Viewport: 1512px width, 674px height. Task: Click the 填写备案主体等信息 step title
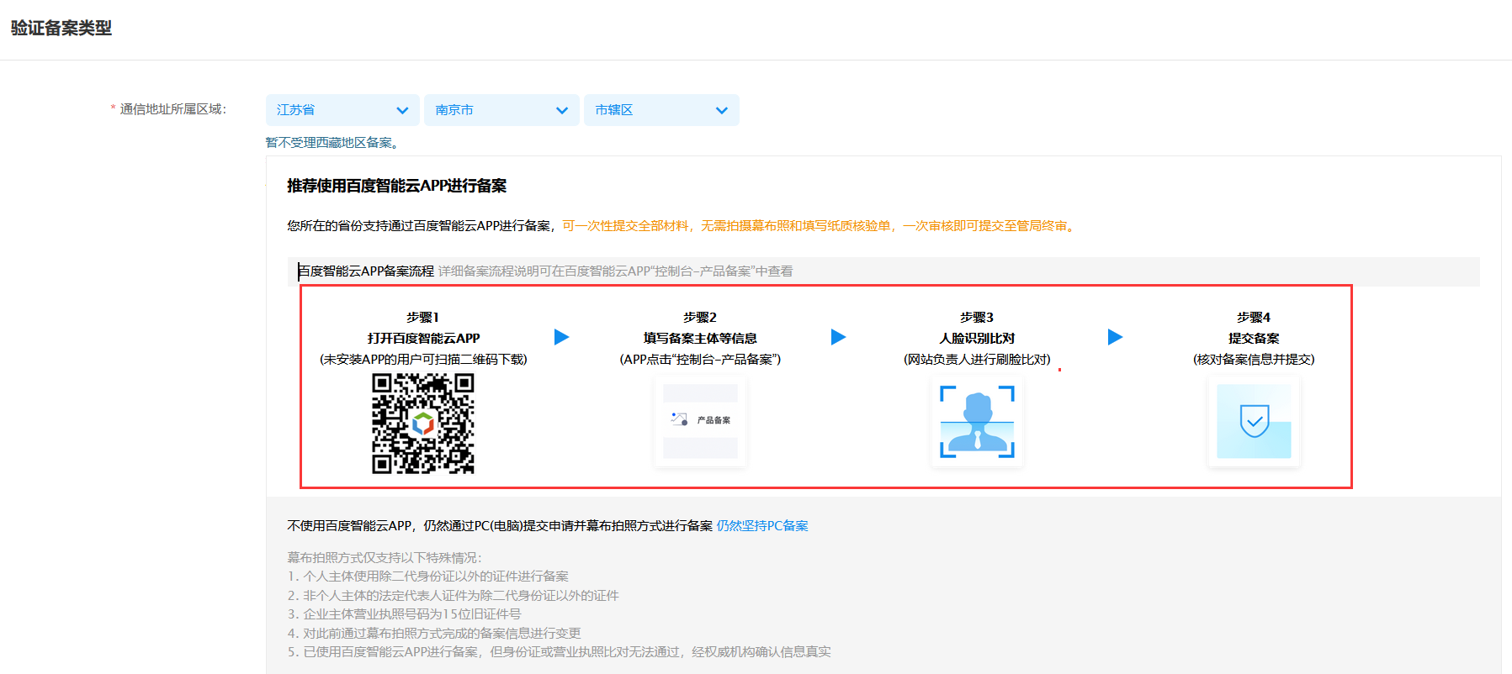pos(700,338)
